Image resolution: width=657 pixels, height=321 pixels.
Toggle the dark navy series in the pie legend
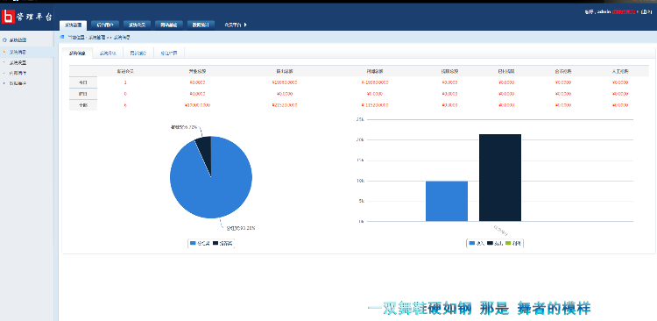[223, 243]
